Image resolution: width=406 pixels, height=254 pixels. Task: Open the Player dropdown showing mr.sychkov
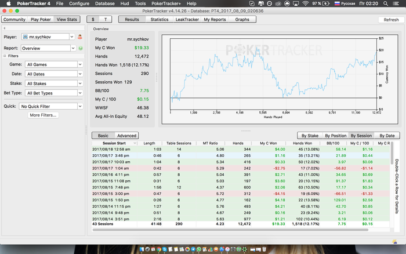pyautogui.click(x=48, y=37)
